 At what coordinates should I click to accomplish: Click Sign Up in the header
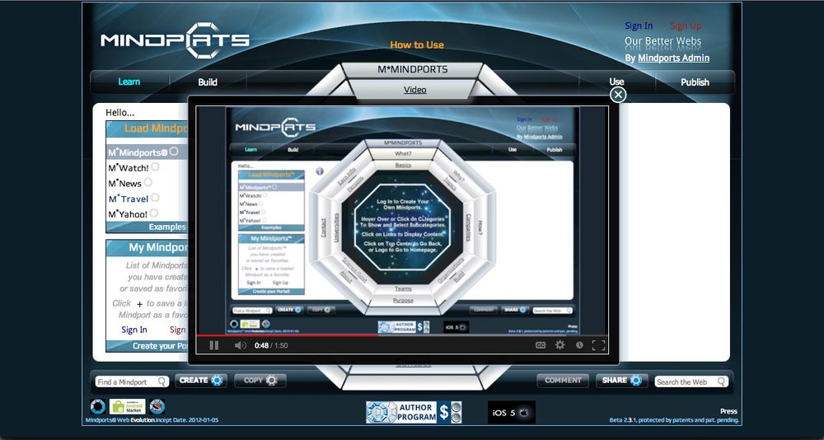point(686,26)
